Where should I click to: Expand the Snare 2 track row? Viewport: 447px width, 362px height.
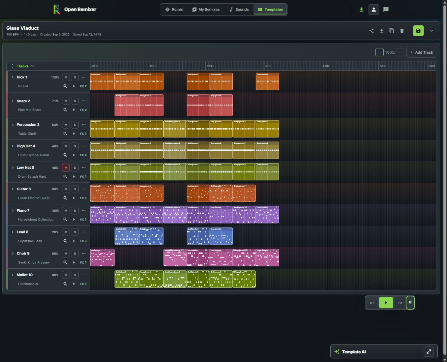coord(12,101)
